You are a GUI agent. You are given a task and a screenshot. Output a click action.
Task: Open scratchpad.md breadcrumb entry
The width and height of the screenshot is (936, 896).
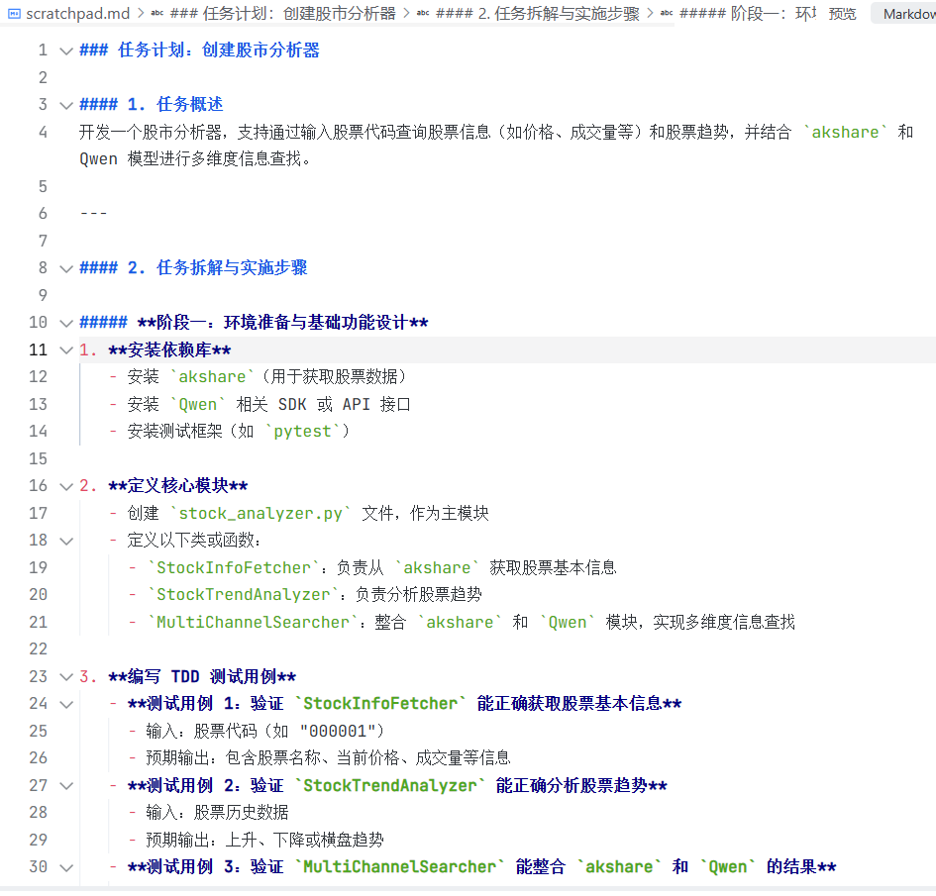(77, 14)
